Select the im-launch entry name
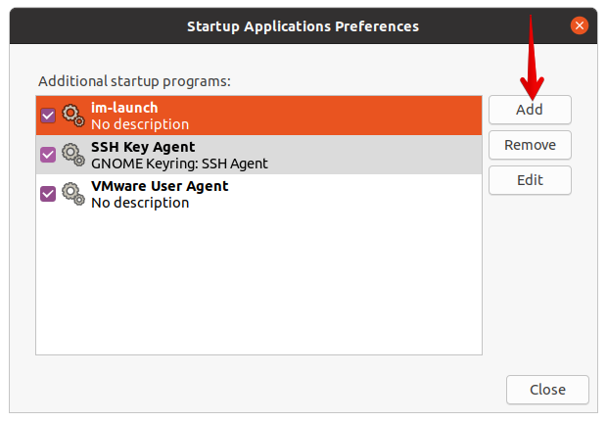This screenshot has height=422, width=607. 124,108
